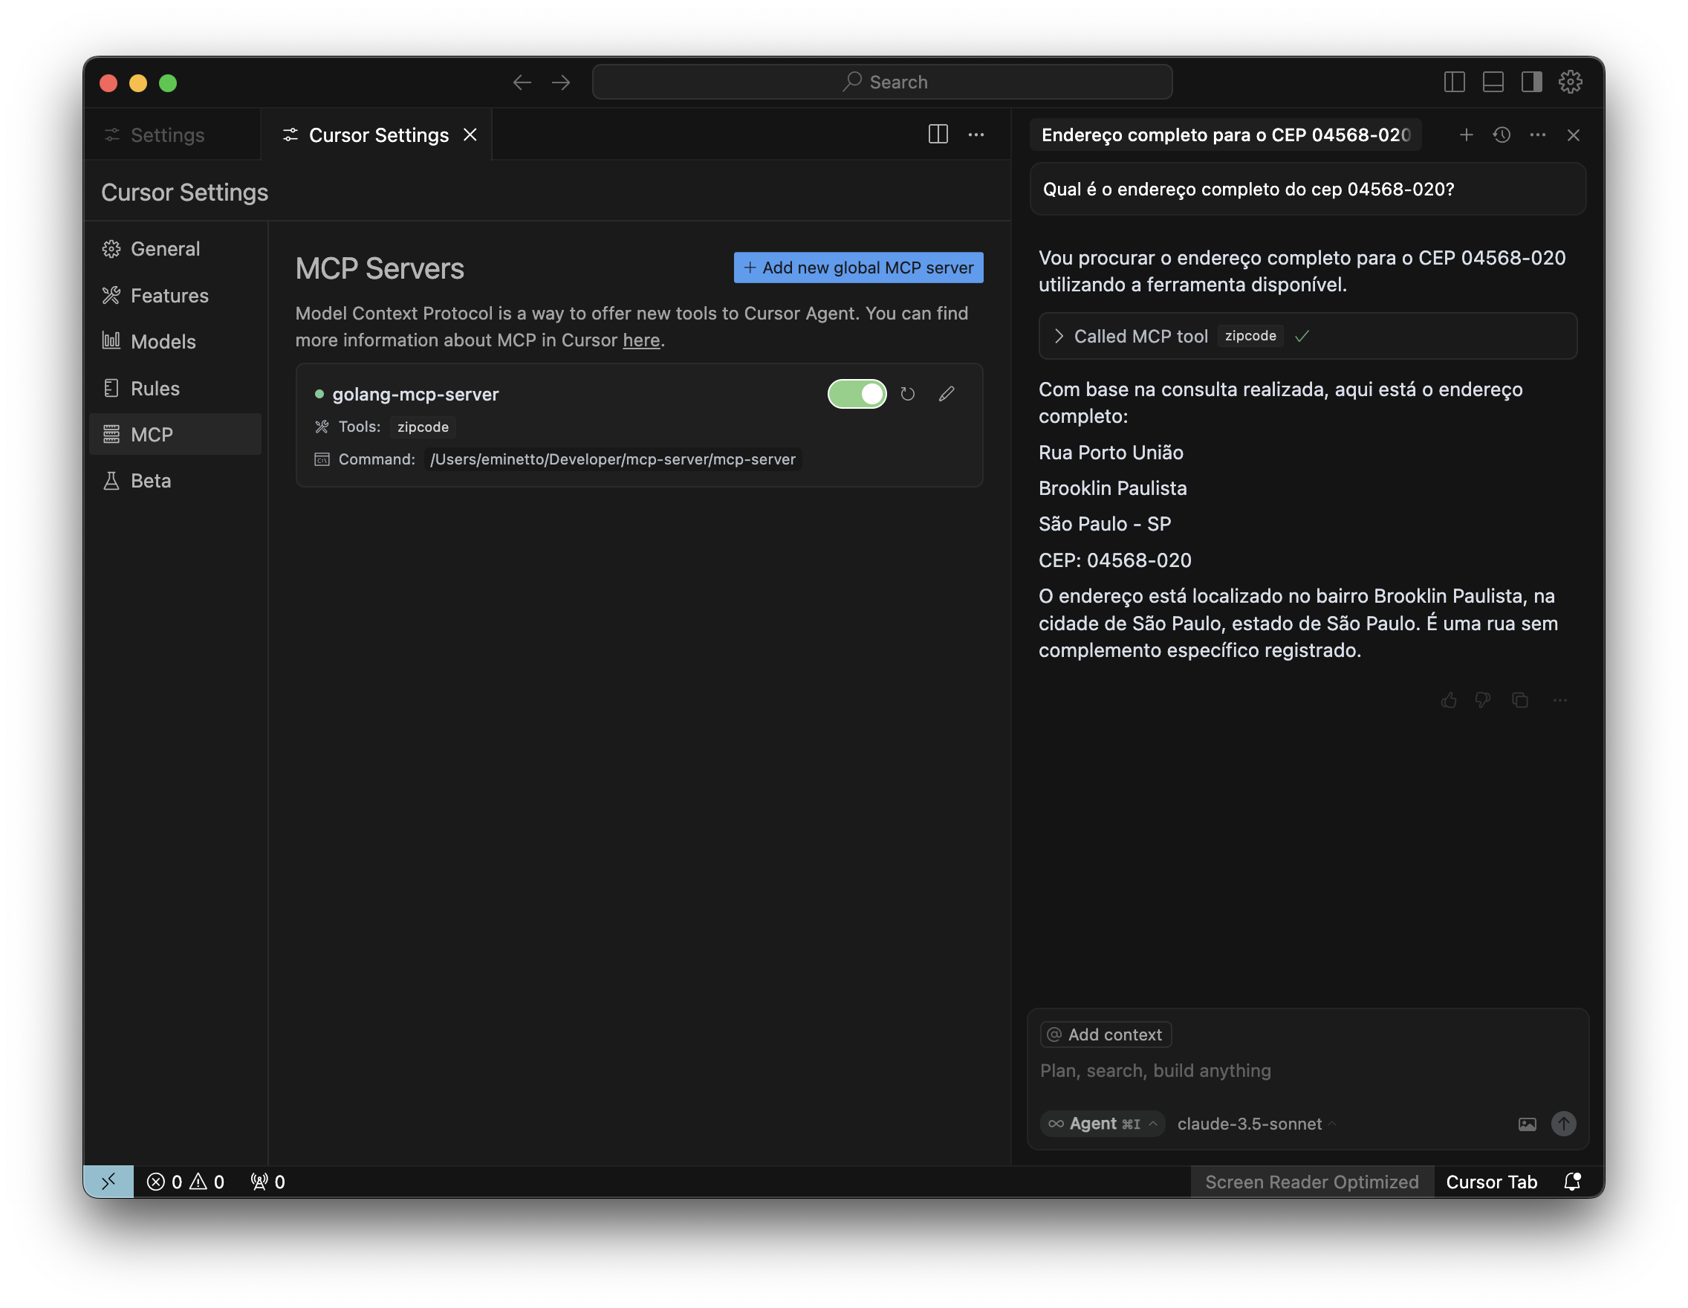Open settings gear in the title bar
This screenshot has height=1308, width=1688.
(1570, 82)
